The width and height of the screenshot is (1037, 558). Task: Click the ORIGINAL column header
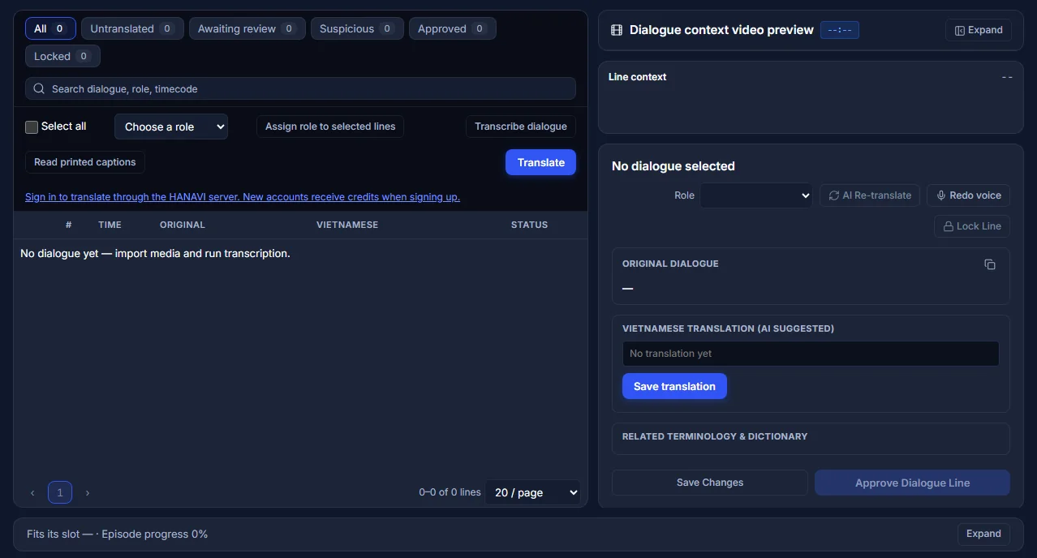pyautogui.click(x=183, y=225)
